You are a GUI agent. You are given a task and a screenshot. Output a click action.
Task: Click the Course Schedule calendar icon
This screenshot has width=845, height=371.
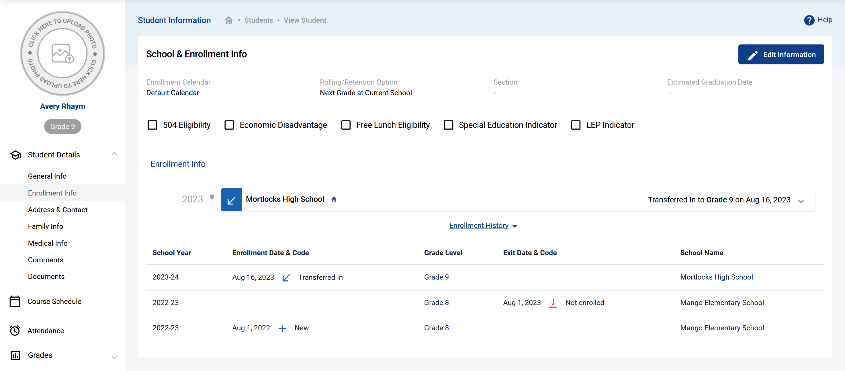click(15, 301)
